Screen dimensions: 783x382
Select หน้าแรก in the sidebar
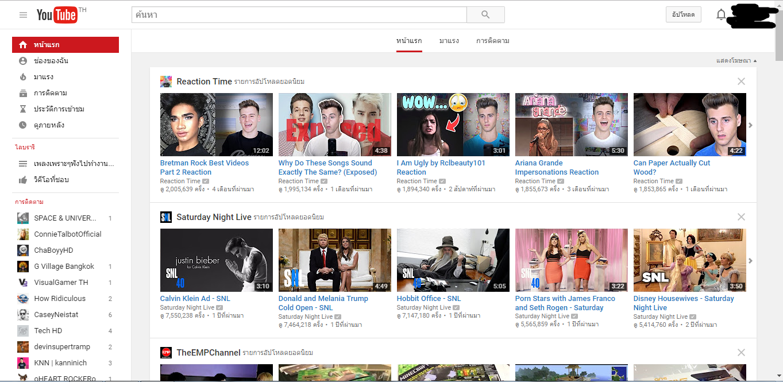point(65,45)
